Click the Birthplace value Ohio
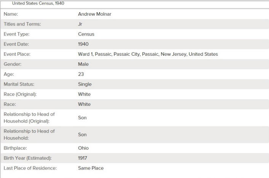This screenshot has width=269, height=178. tap(83, 148)
